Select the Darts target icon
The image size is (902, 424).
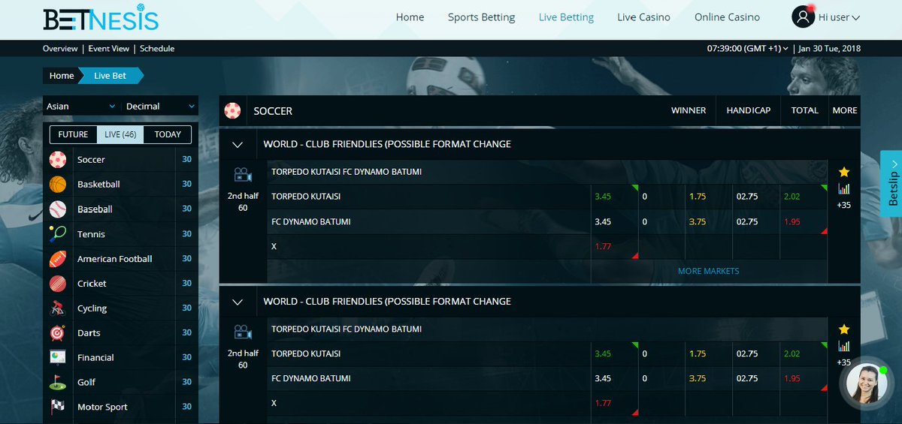[x=58, y=332]
